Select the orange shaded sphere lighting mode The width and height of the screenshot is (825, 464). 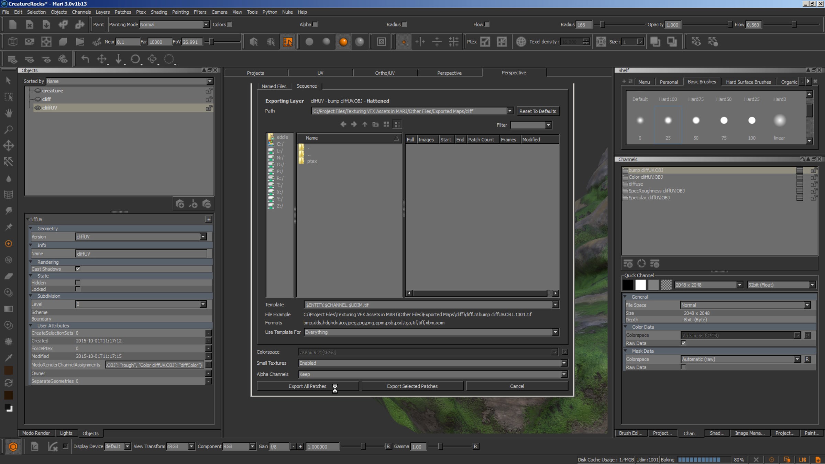(343, 42)
